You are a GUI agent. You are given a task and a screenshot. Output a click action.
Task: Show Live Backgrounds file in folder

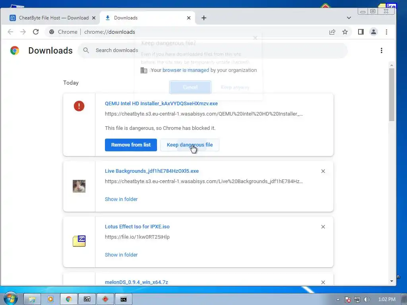pos(121,199)
